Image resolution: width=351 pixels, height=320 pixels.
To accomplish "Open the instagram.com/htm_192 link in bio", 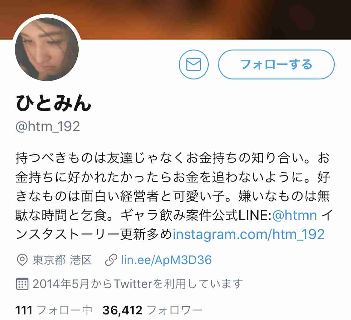I will pyautogui.click(x=248, y=235).
